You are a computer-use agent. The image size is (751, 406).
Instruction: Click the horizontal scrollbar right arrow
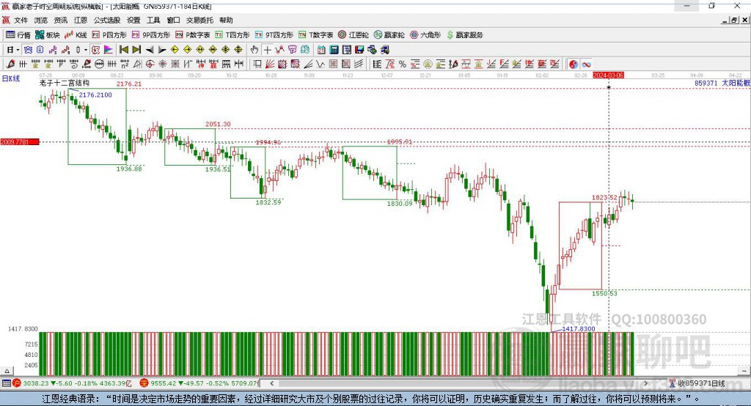tap(645, 383)
